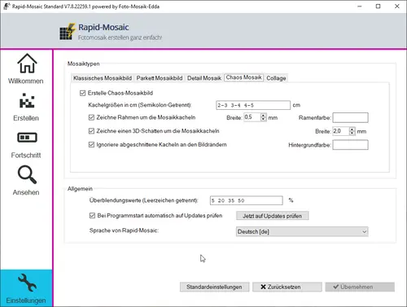Click the Standardeinstellungen button

point(214,287)
